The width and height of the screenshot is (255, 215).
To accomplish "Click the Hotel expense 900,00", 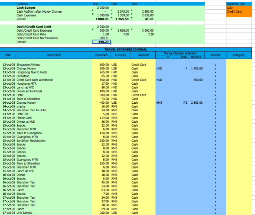I will (104, 95).
